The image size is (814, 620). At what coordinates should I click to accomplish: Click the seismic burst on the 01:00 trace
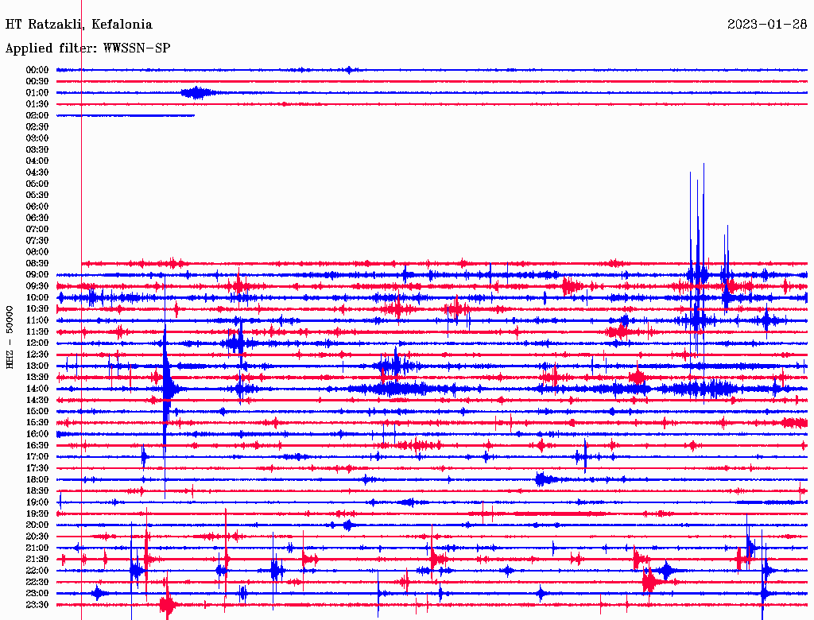tap(198, 93)
